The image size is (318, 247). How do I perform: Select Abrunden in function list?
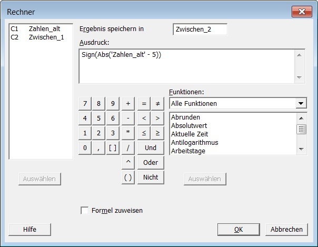[x=233, y=117]
